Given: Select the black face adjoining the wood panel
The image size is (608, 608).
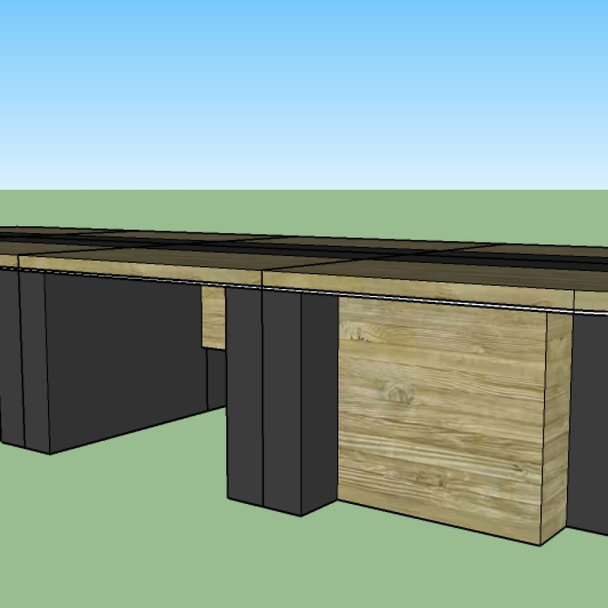Looking at the screenshot, I should click(x=319, y=399).
